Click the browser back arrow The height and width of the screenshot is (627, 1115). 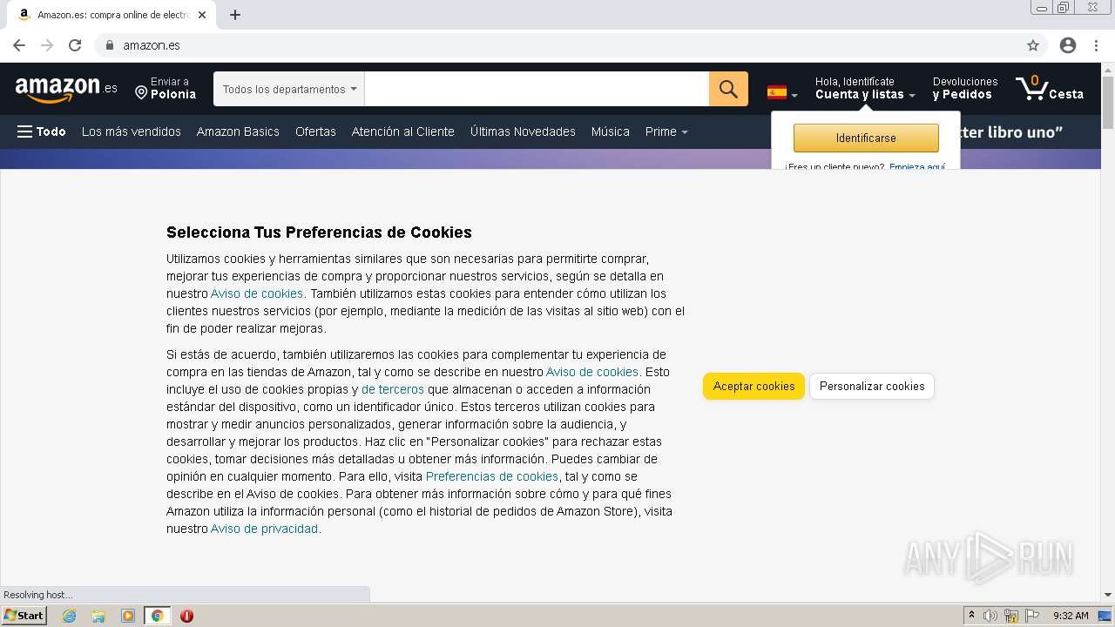tap(19, 45)
